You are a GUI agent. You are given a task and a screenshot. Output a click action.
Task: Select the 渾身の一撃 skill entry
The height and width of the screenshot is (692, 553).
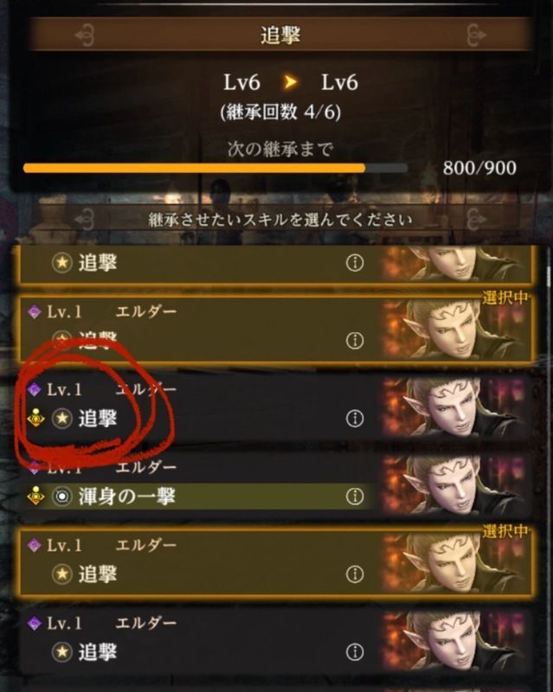coord(277,484)
